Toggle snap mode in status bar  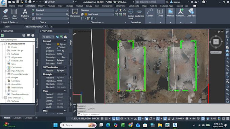[x=106, y=119]
